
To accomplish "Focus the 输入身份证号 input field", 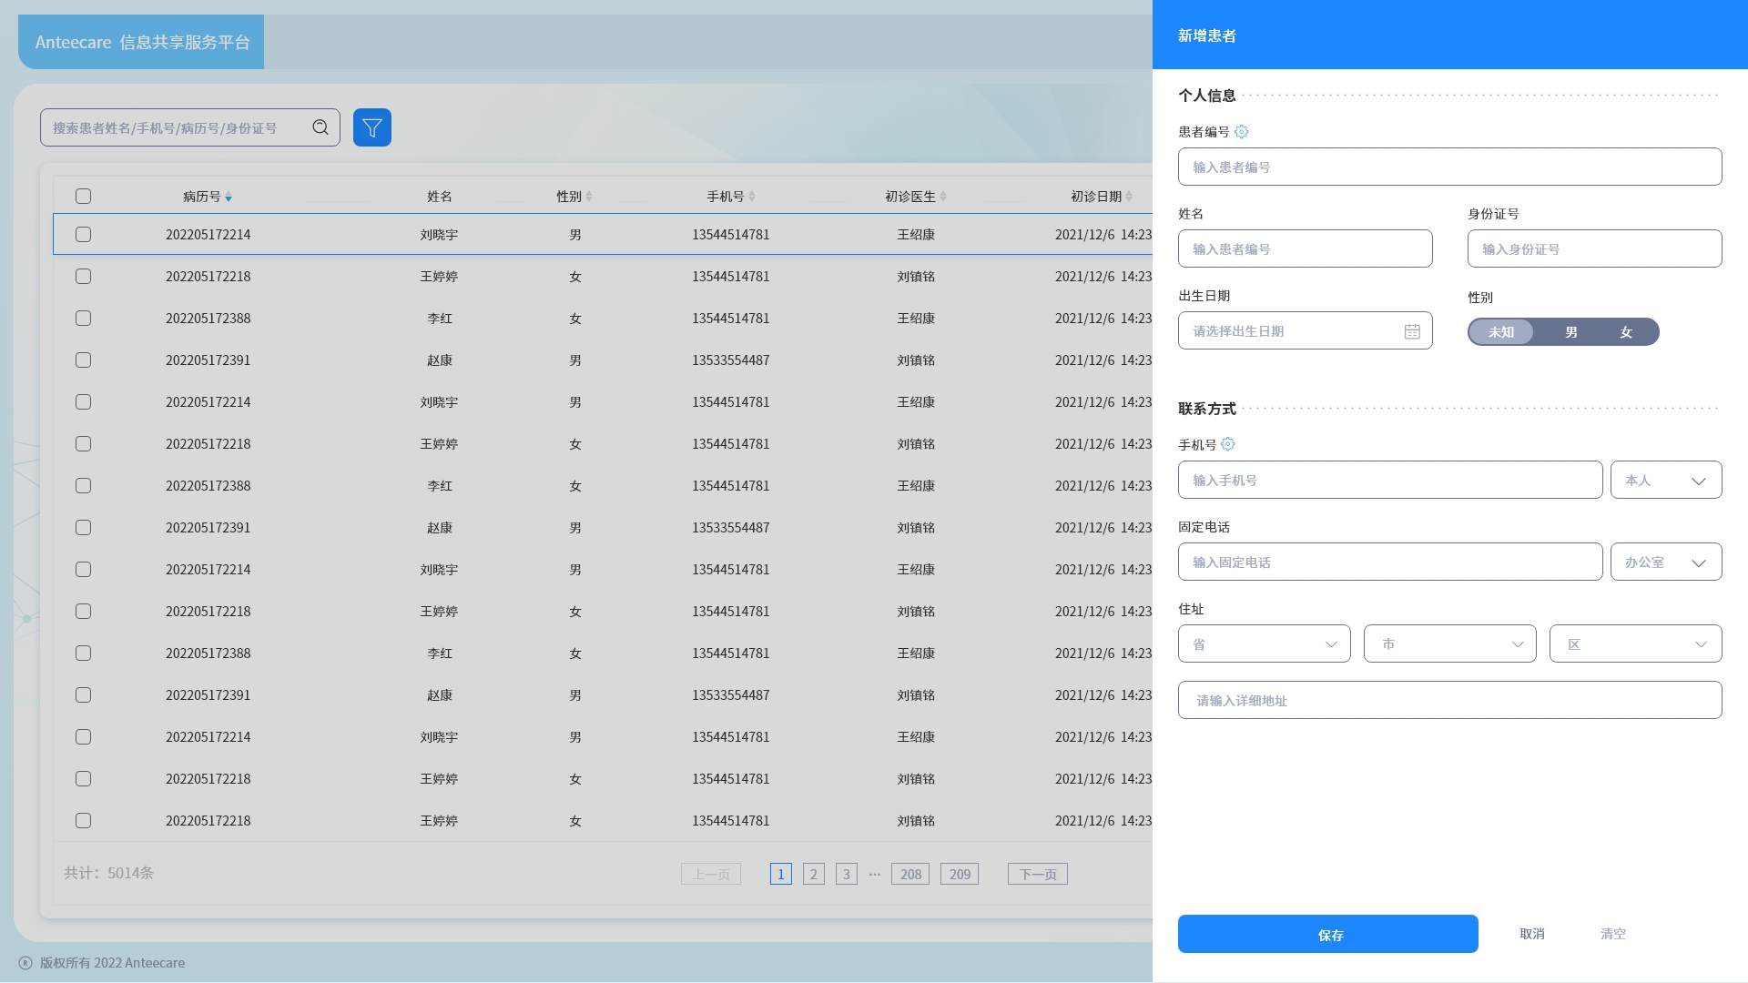I will (1594, 249).
